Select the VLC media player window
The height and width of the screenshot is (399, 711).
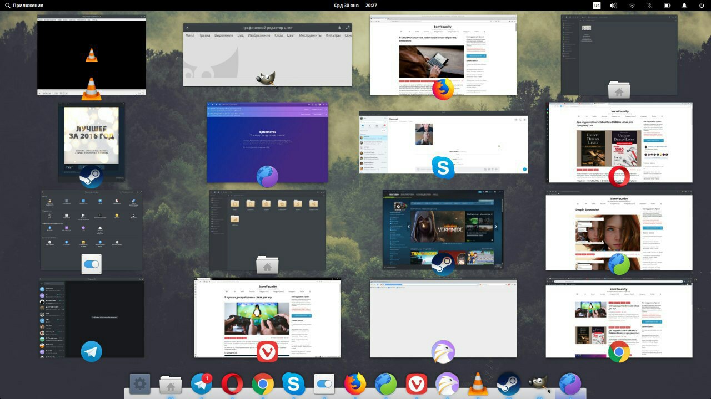(92, 55)
